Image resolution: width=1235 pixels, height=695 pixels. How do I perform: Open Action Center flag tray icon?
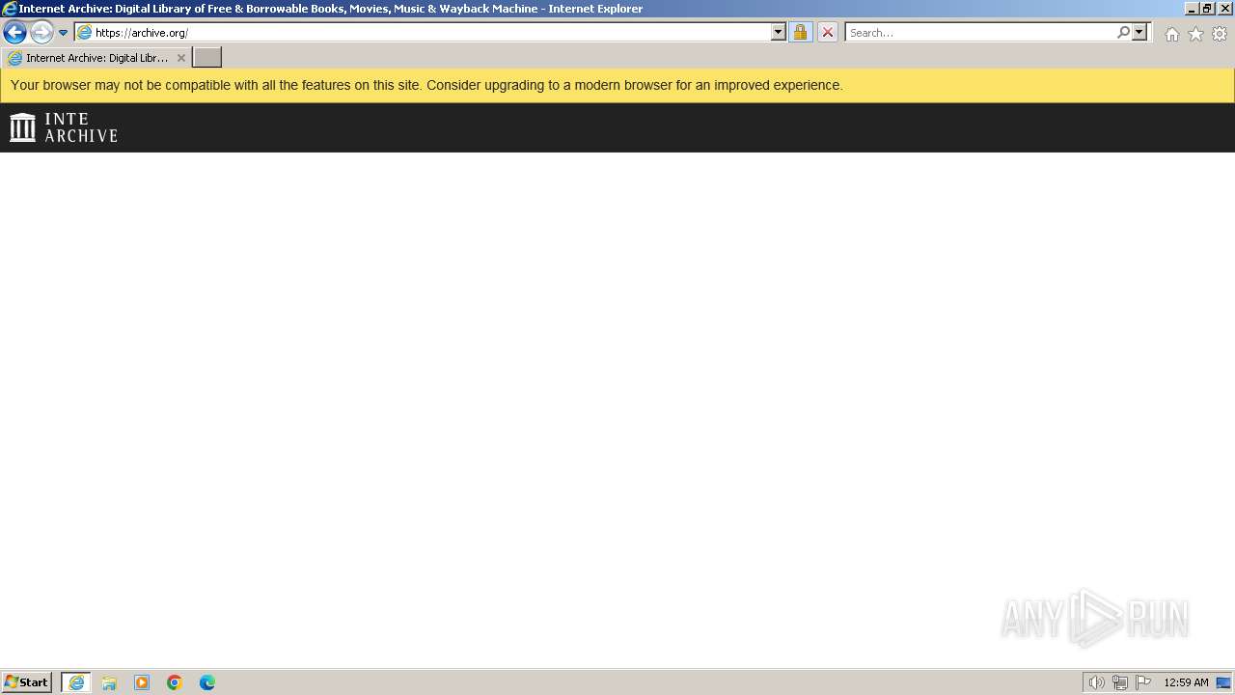tap(1143, 682)
